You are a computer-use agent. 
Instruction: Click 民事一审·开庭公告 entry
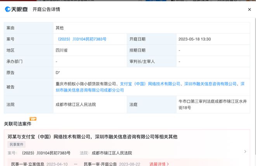(100, 164)
